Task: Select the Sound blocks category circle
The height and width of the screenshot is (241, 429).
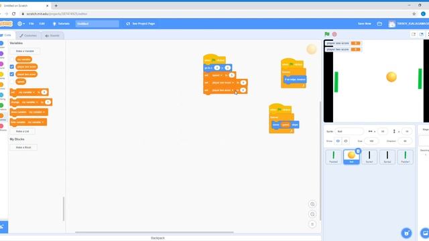Action: point(1,64)
